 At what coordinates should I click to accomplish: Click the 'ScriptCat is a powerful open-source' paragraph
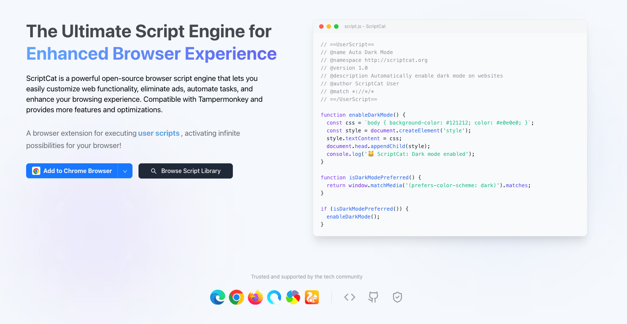tap(144, 94)
